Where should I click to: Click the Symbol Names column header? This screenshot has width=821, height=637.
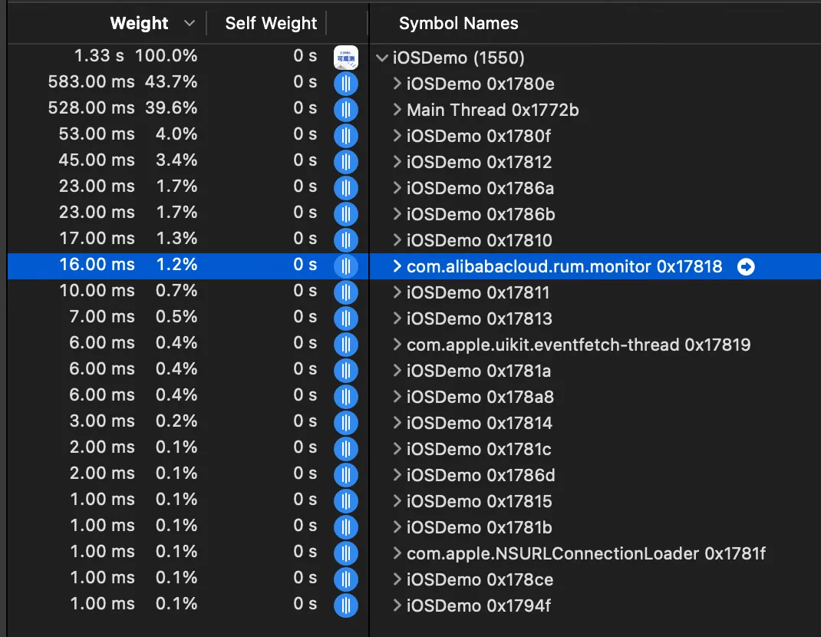pyautogui.click(x=458, y=24)
